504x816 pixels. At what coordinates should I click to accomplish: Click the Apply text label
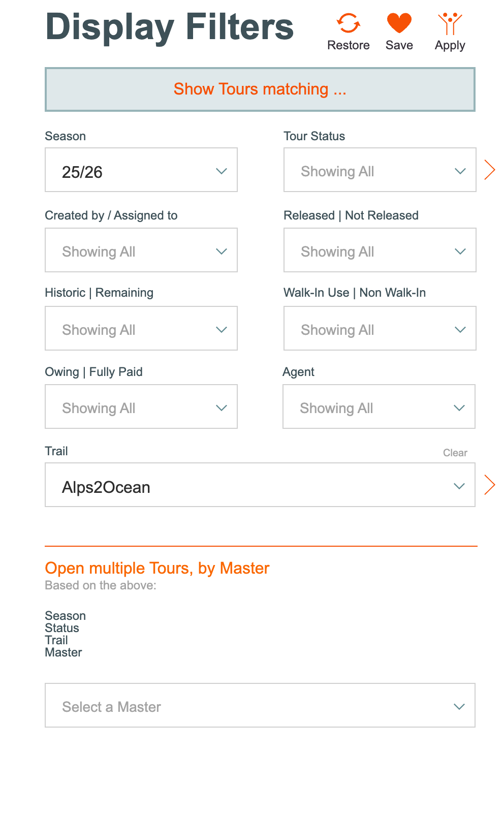pyautogui.click(x=450, y=46)
